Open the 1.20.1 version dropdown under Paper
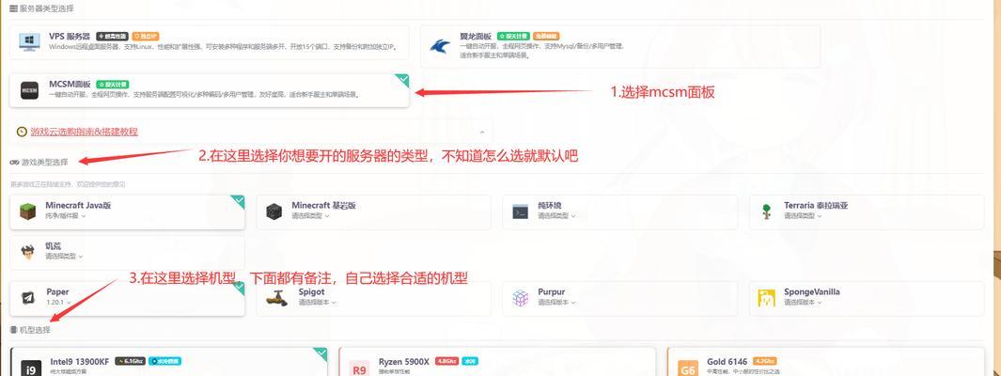The width and height of the screenshot is (1001, 376). pos(58,302)
